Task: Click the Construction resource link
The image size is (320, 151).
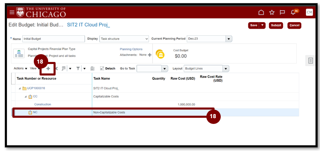Action: pos(43,105)
